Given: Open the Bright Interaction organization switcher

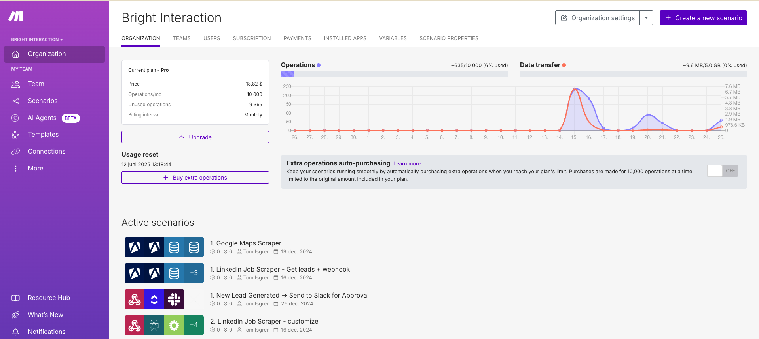Looking at the screenshot, I should (x=37, y=39).
